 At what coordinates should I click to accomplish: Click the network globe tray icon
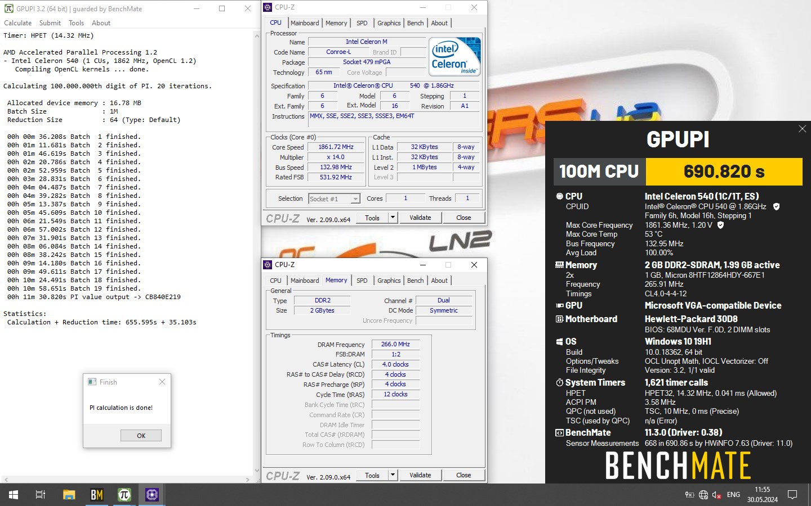pyautogui.click(x=703, y=495)
